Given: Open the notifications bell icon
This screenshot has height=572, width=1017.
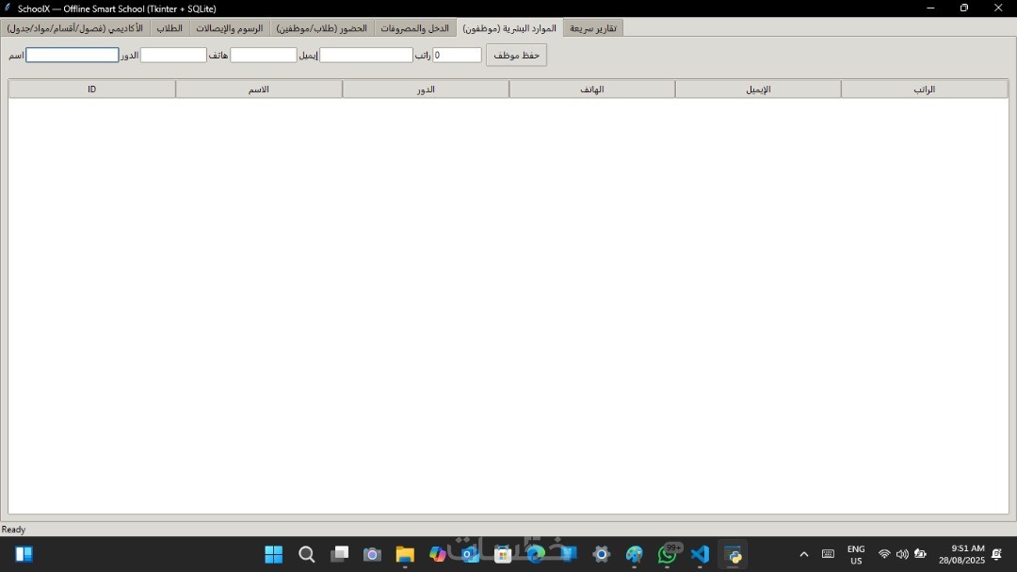Looking at the screenshot, I should [997, 554].
